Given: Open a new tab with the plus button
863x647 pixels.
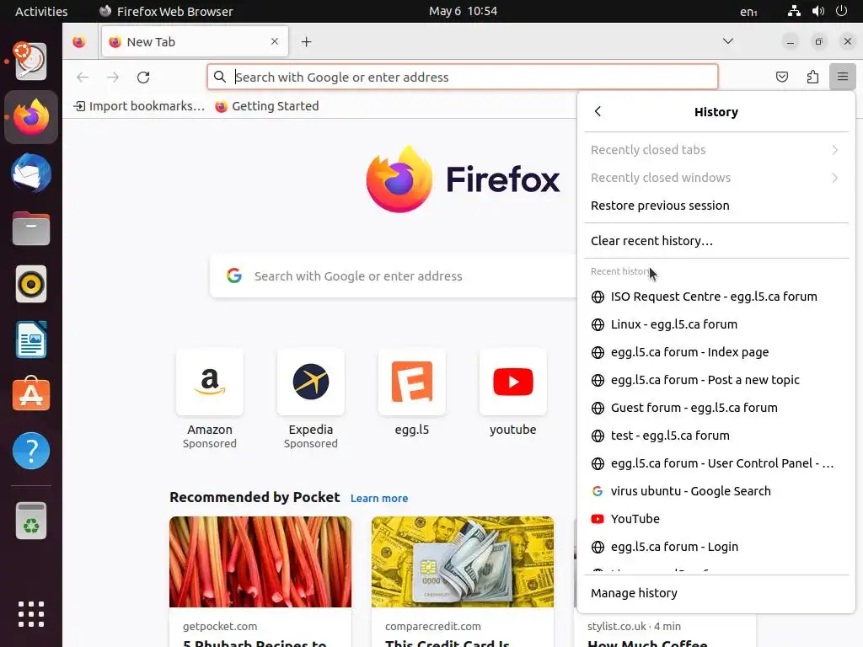Looking at the screenshot, I should pos(307,42).
